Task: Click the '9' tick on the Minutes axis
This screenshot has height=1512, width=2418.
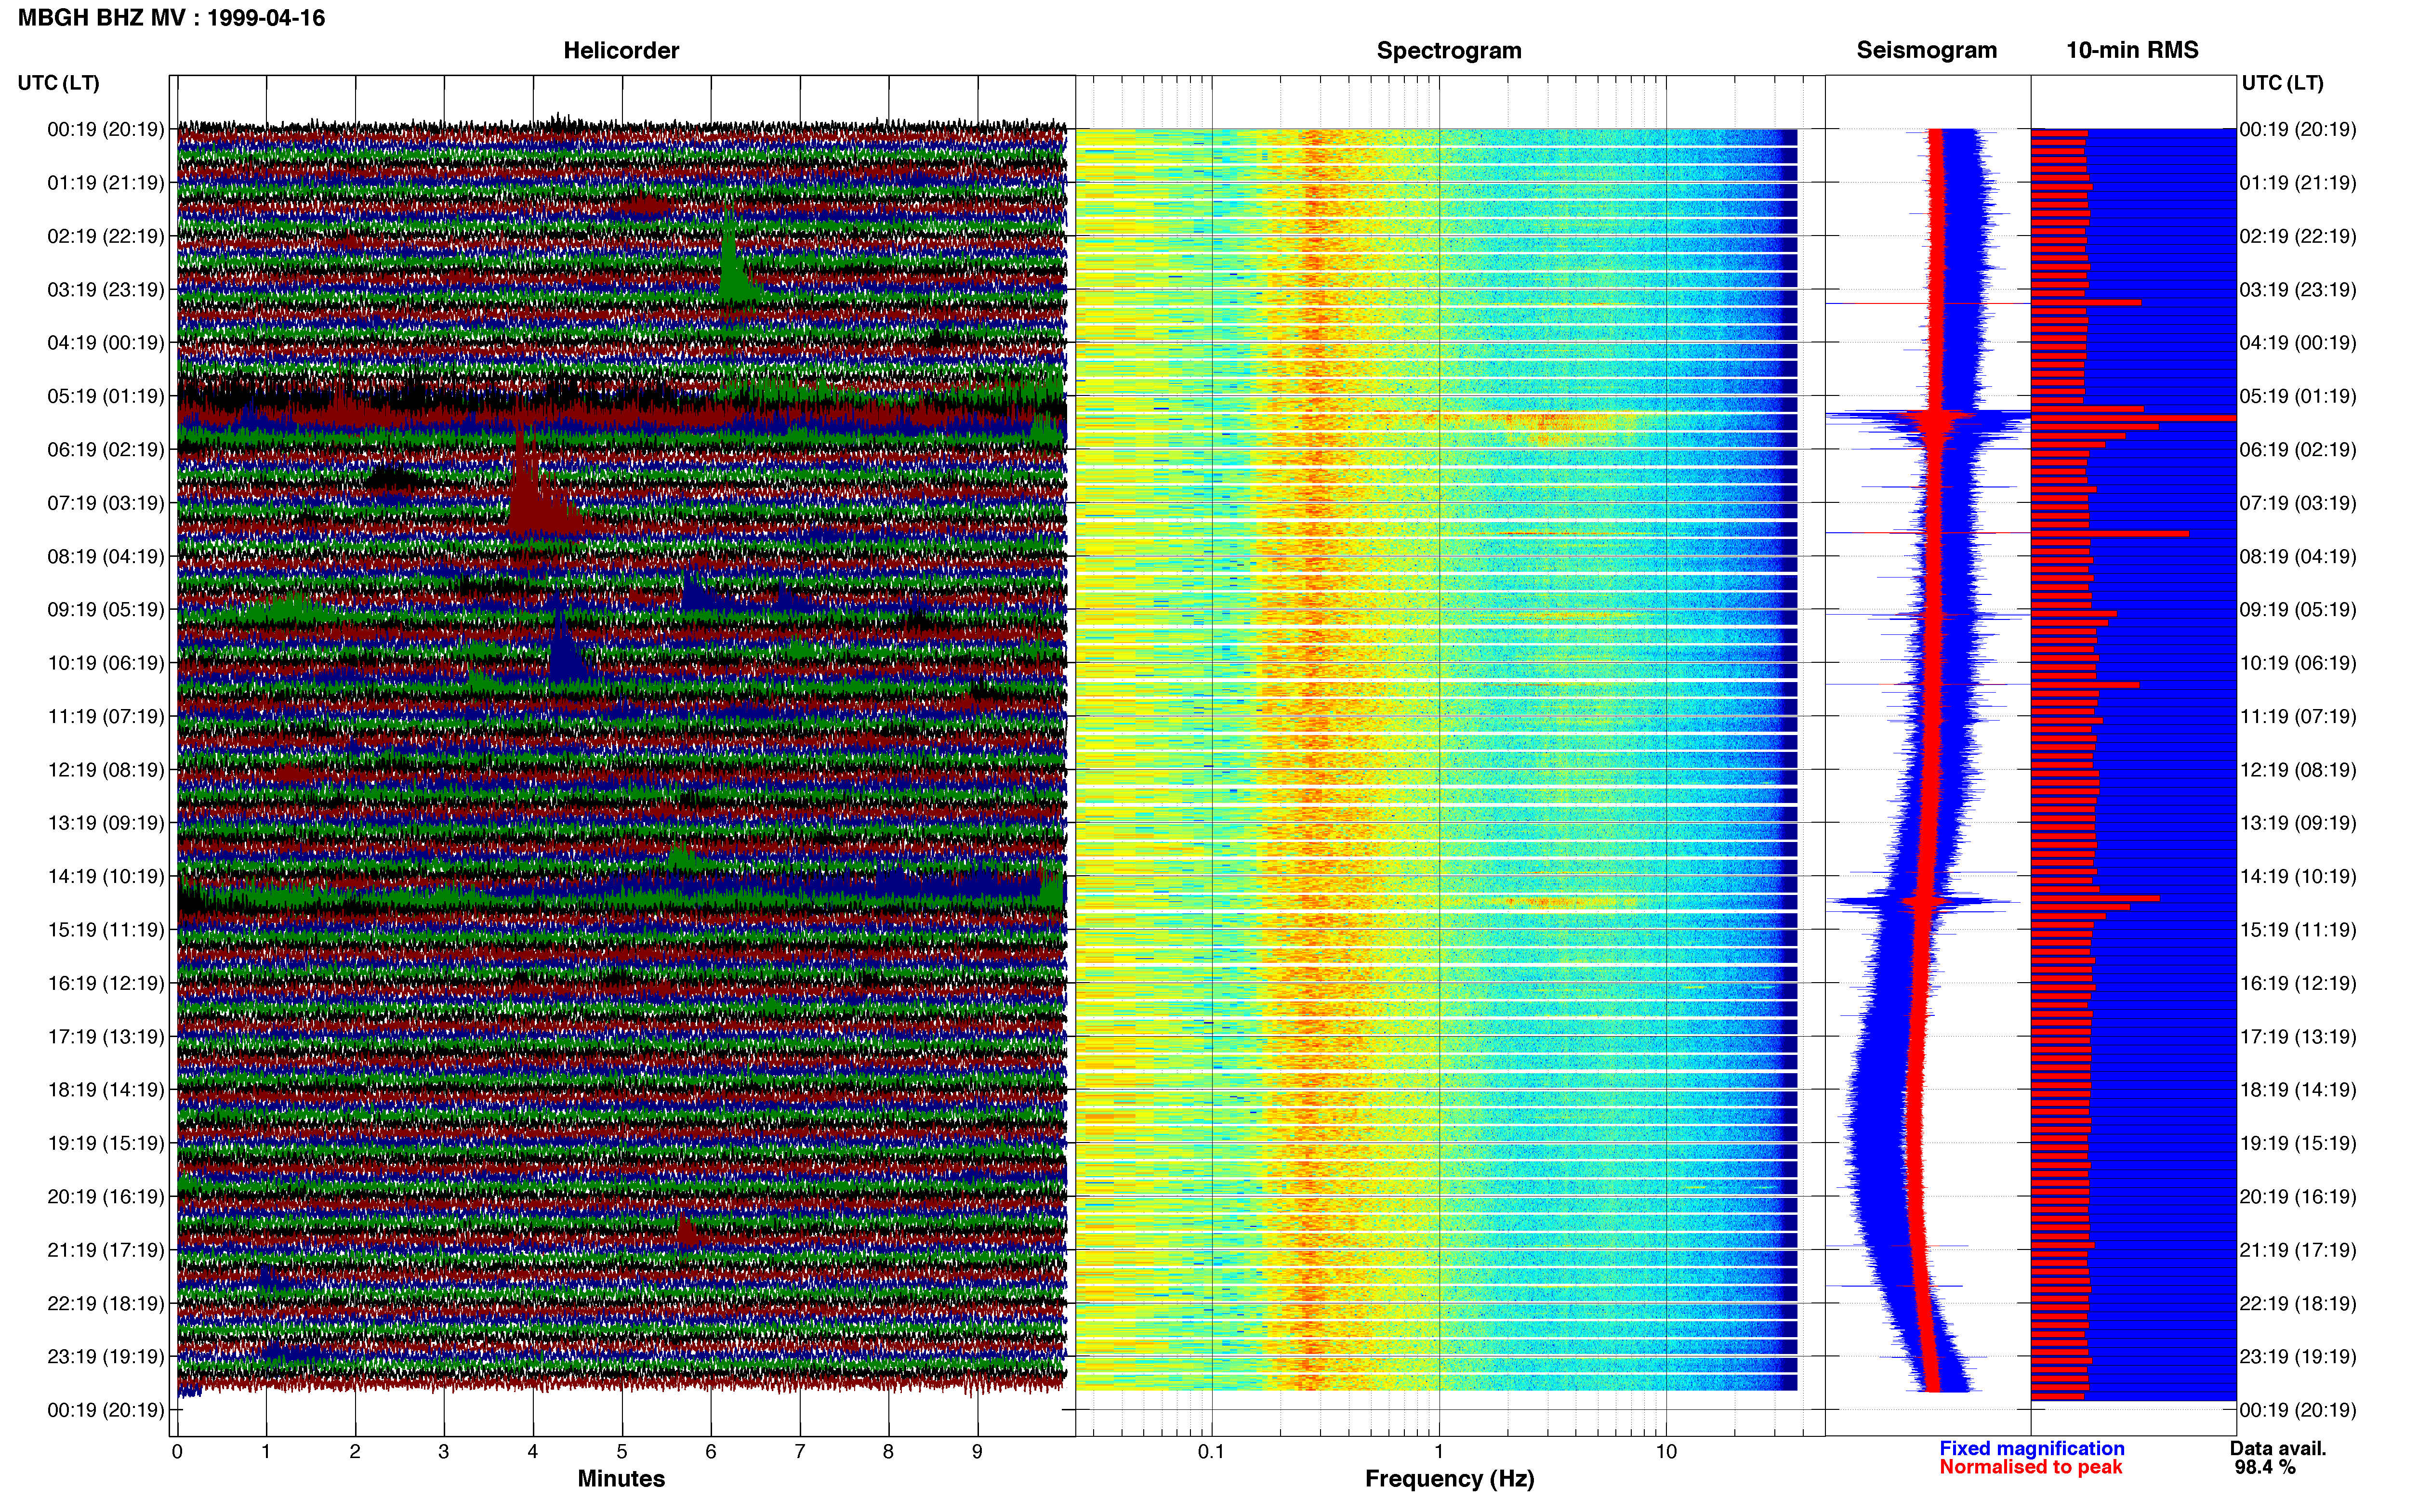Action: pos(977,1451)
